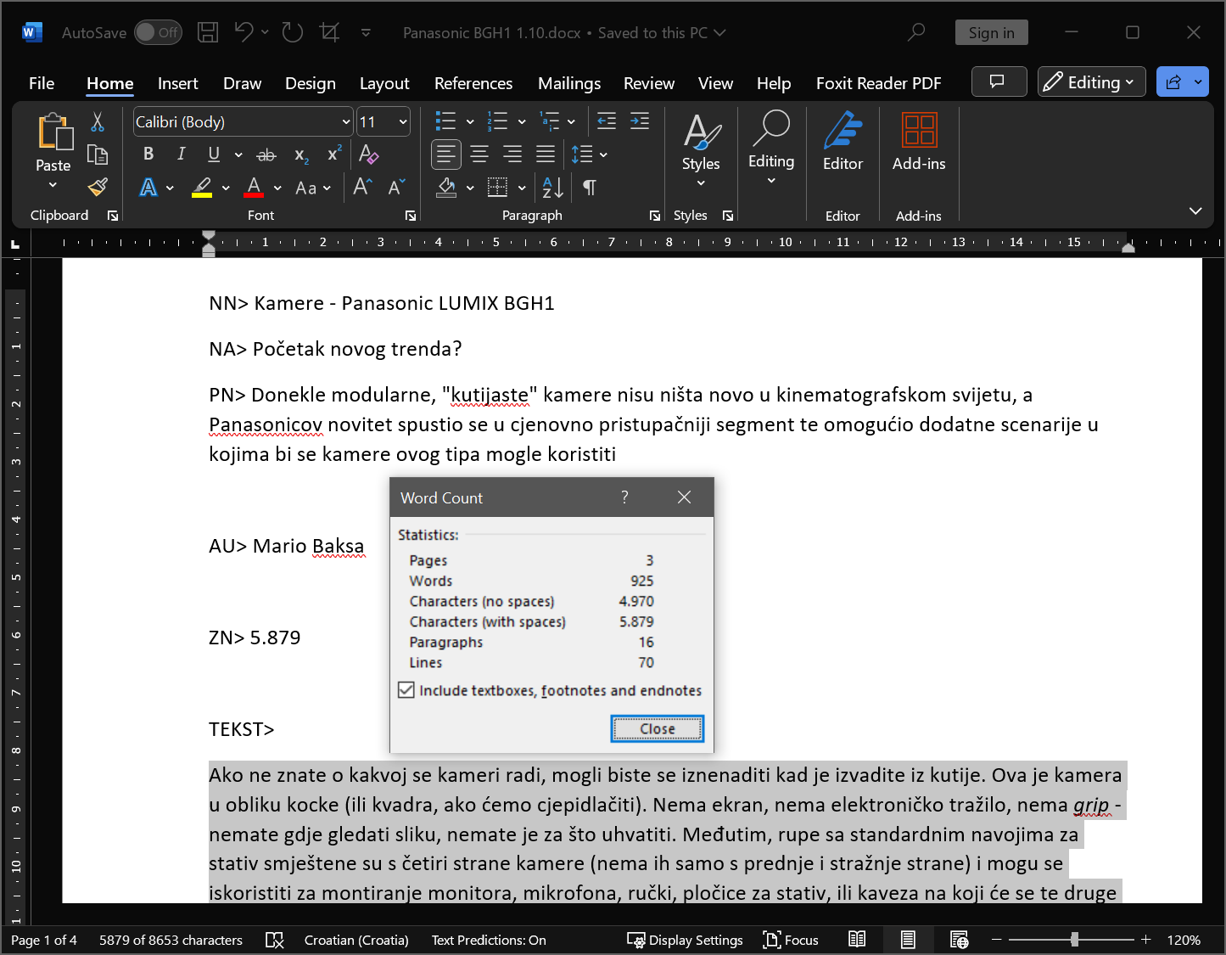Click the Save icon in title bar
Image resolution: width=1226 pixels, height=955 pixels.
(208, 32)
